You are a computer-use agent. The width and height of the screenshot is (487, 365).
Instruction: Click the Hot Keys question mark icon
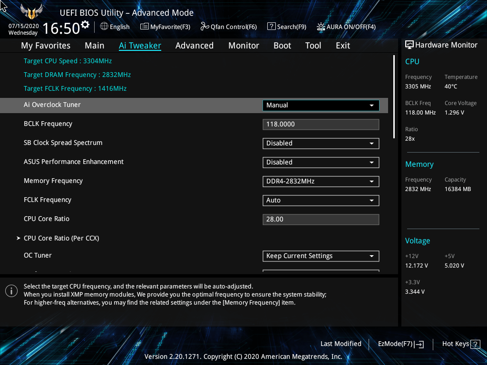pyautogui.click(x=475, y=344)
